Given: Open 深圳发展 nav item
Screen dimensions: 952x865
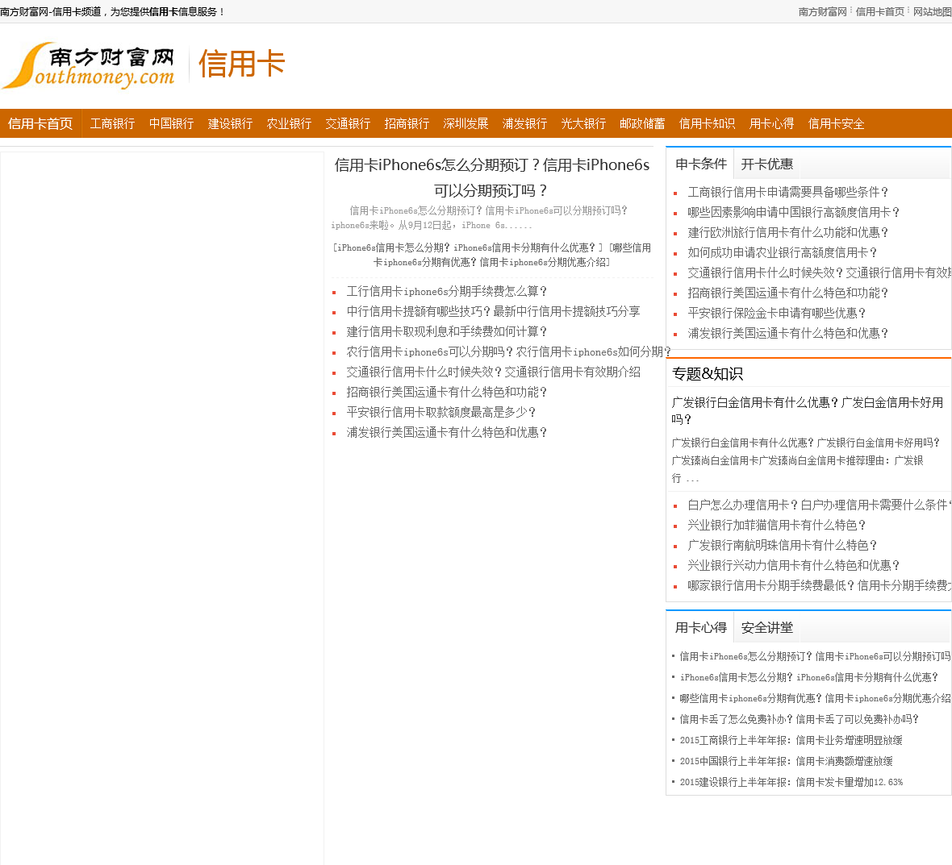Looking at the screenshot, I should [x=466, y=124].
